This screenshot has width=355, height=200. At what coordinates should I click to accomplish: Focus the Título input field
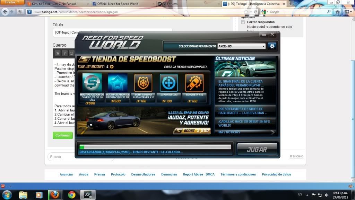112,33
